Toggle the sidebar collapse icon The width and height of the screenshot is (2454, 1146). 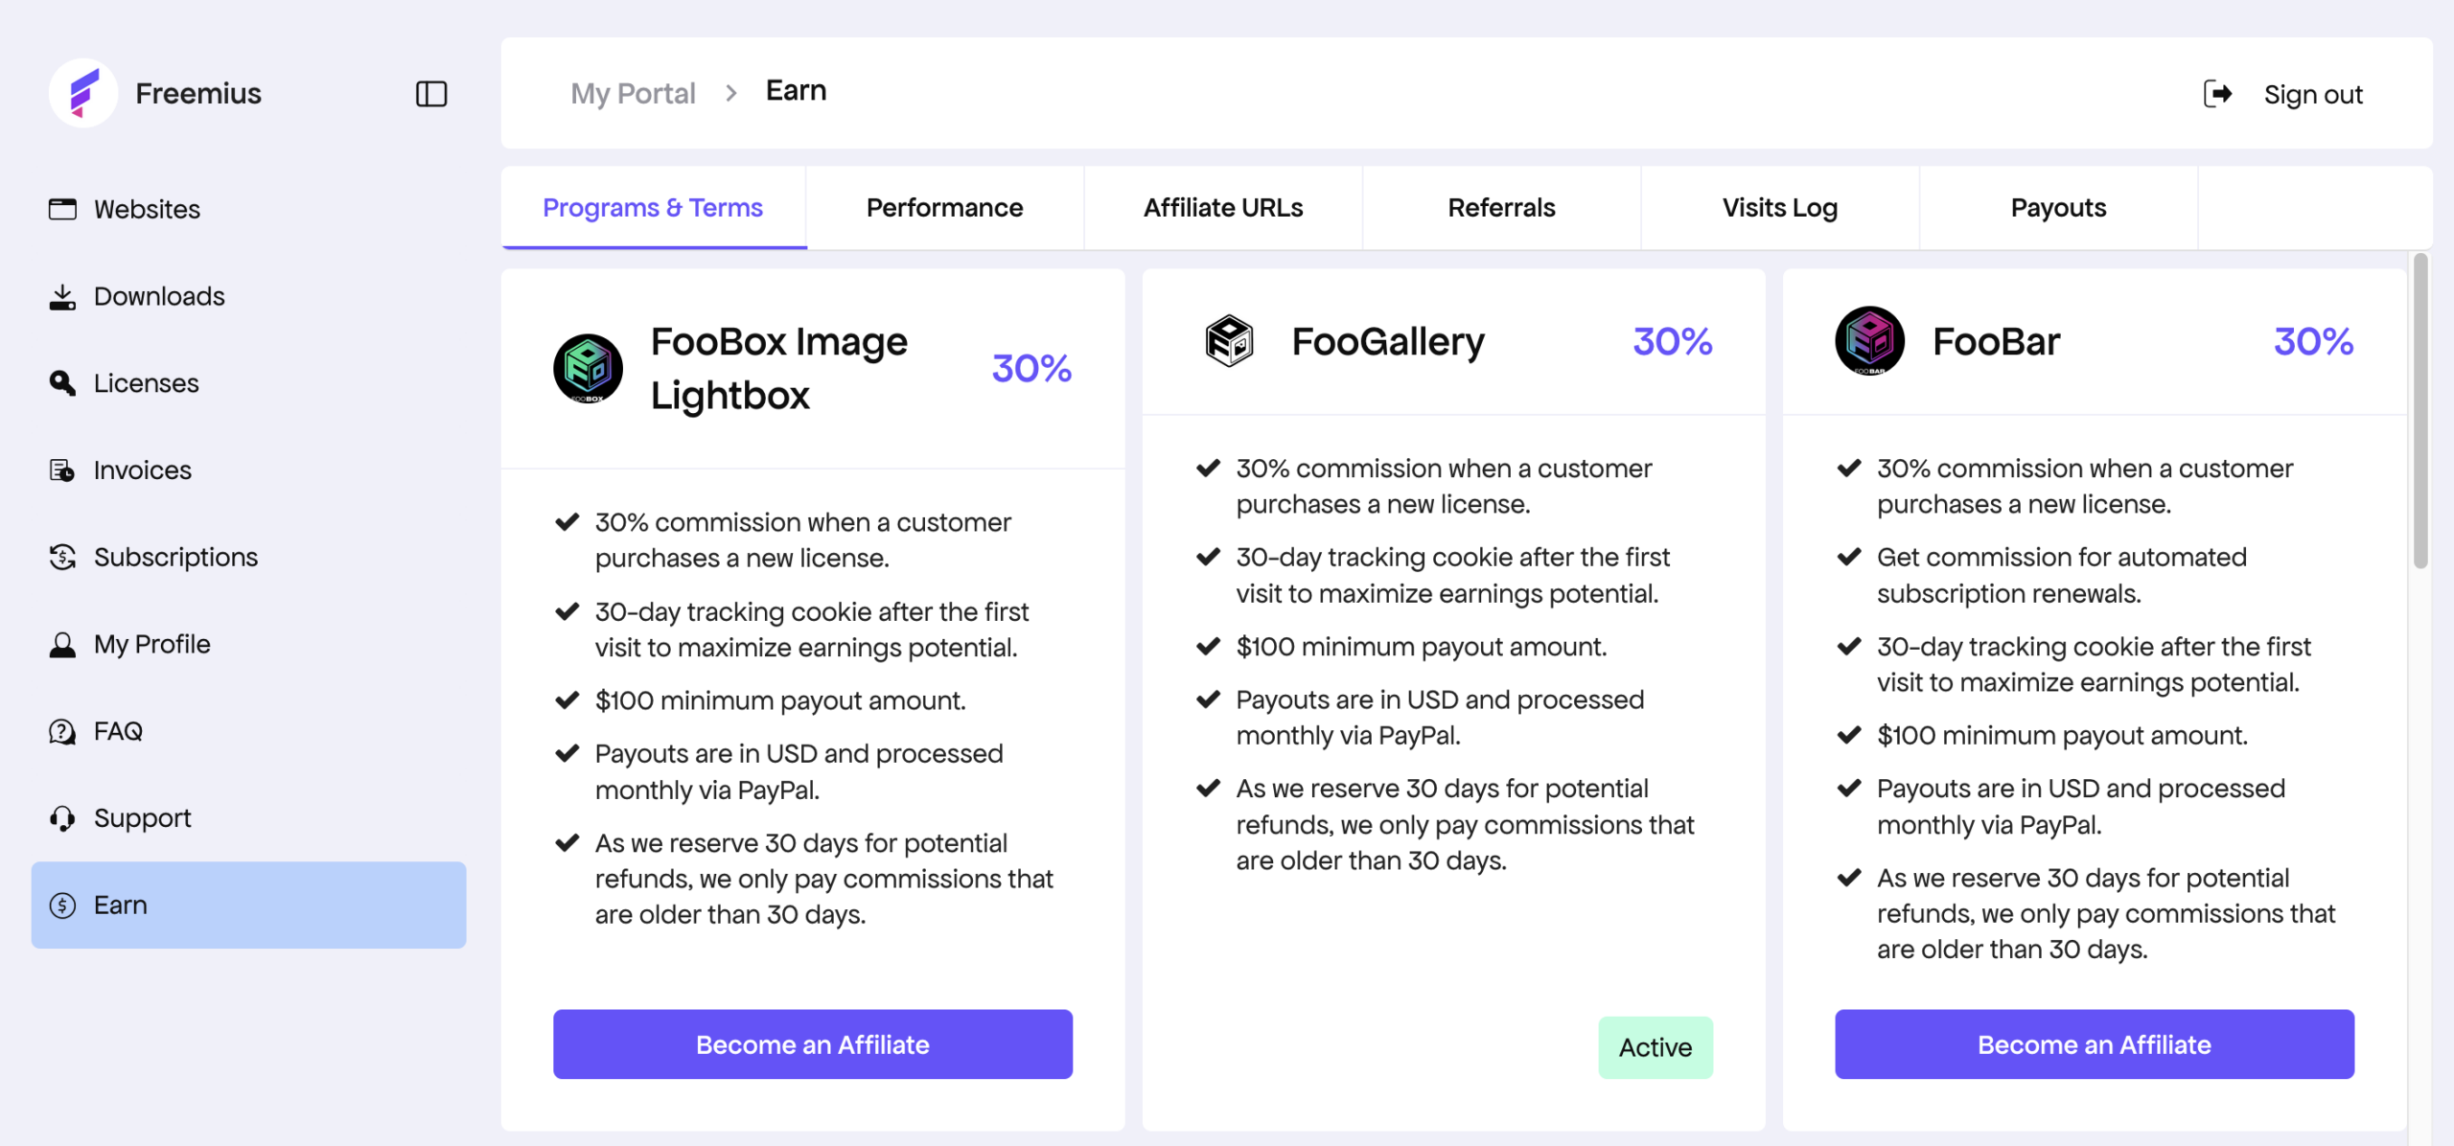[x=431, y=94]
